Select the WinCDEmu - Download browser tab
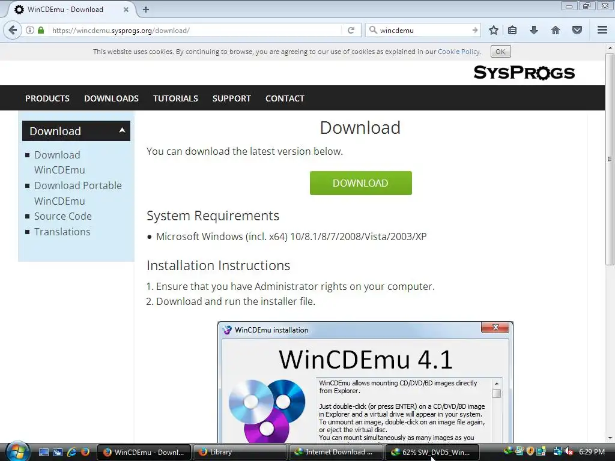 (x=71, y=10)
